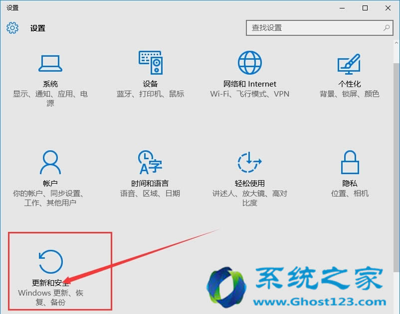Screen dimensions: 400x314
Task: Open the Update and Security circular-arrow icon
Action: point(50,262)
